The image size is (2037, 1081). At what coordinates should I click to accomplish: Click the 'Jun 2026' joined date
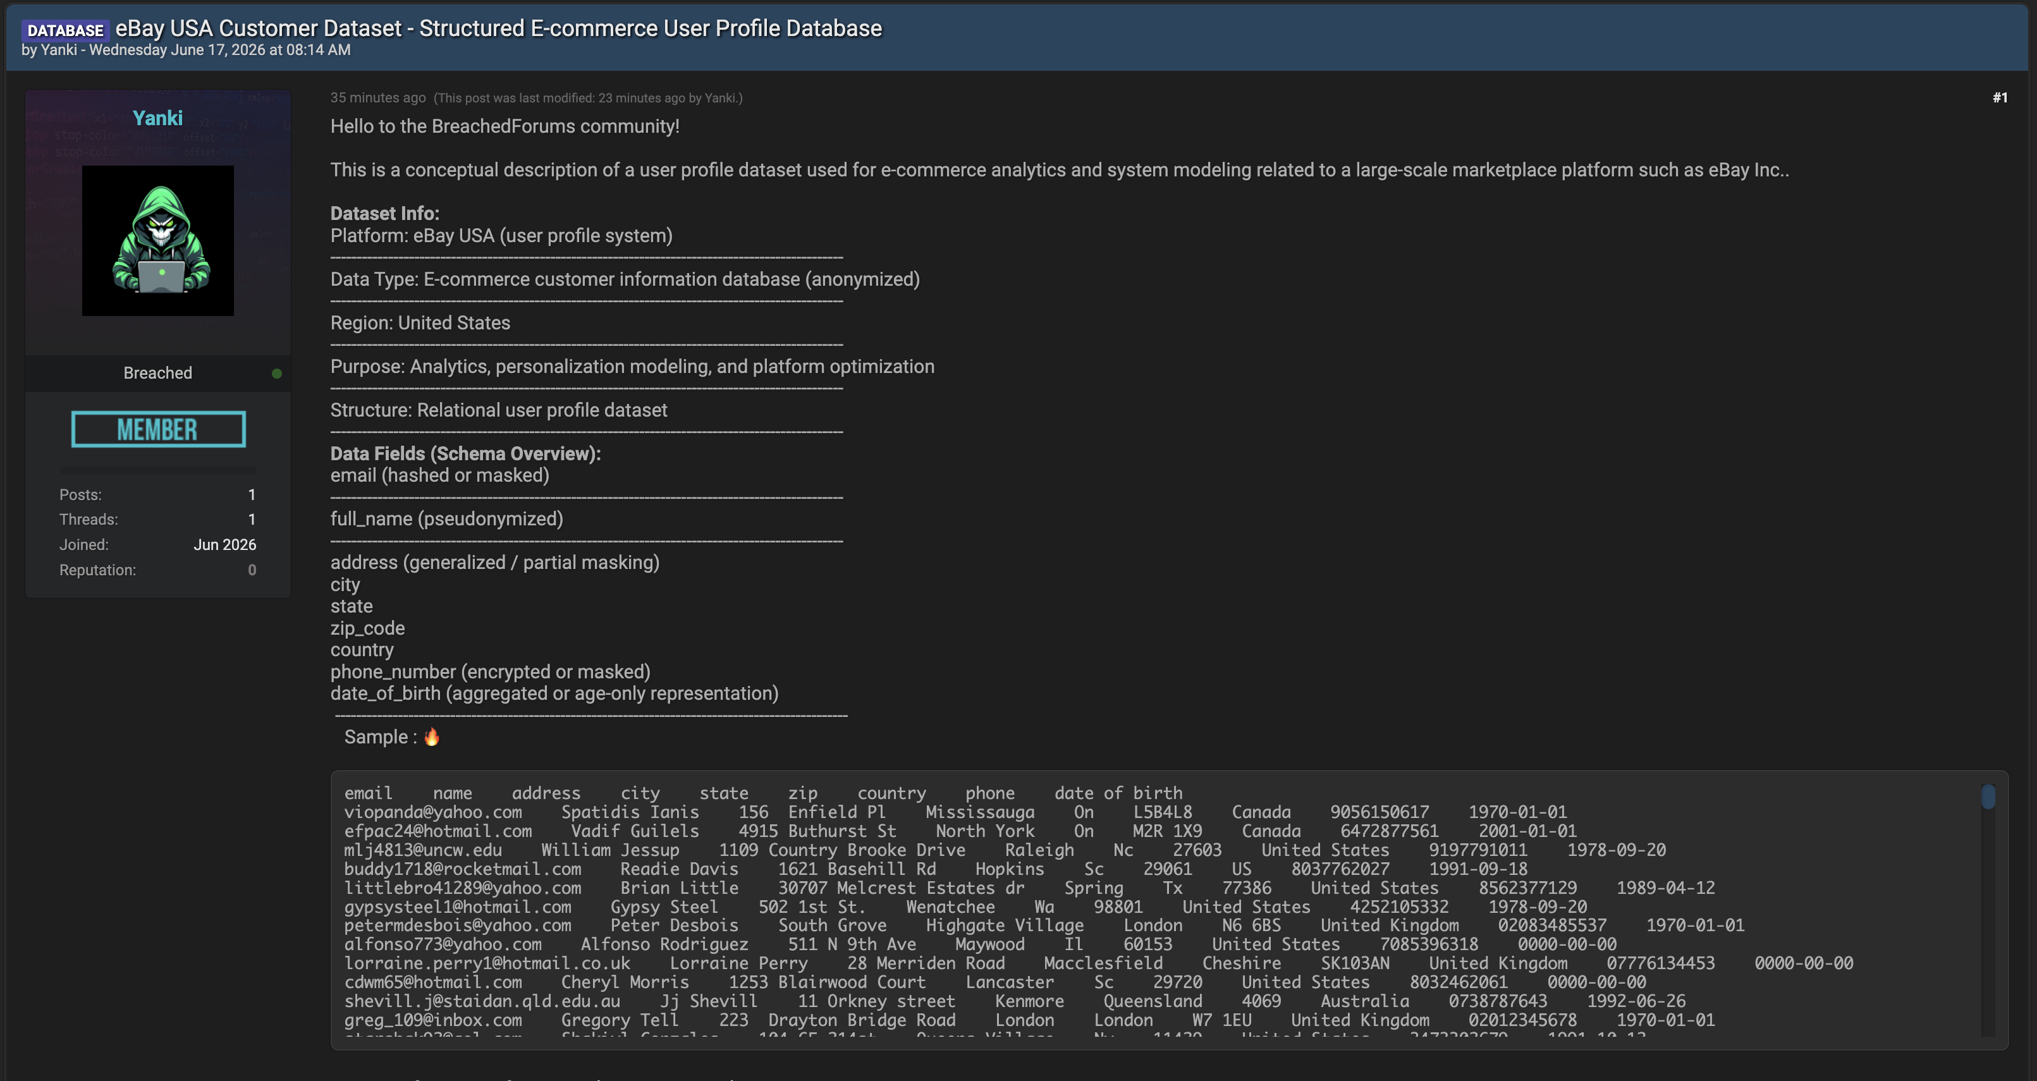tap(224, 545)
